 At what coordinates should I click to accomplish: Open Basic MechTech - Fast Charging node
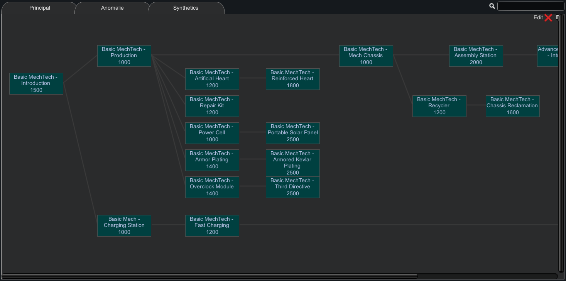coord(212,225)
